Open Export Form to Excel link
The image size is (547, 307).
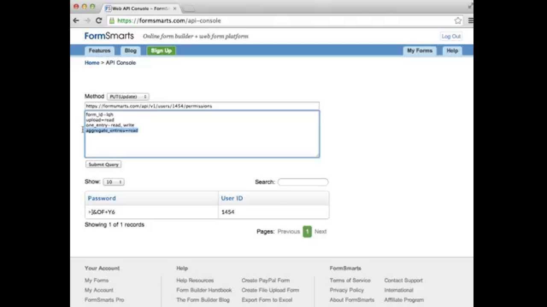click(267, 300)
